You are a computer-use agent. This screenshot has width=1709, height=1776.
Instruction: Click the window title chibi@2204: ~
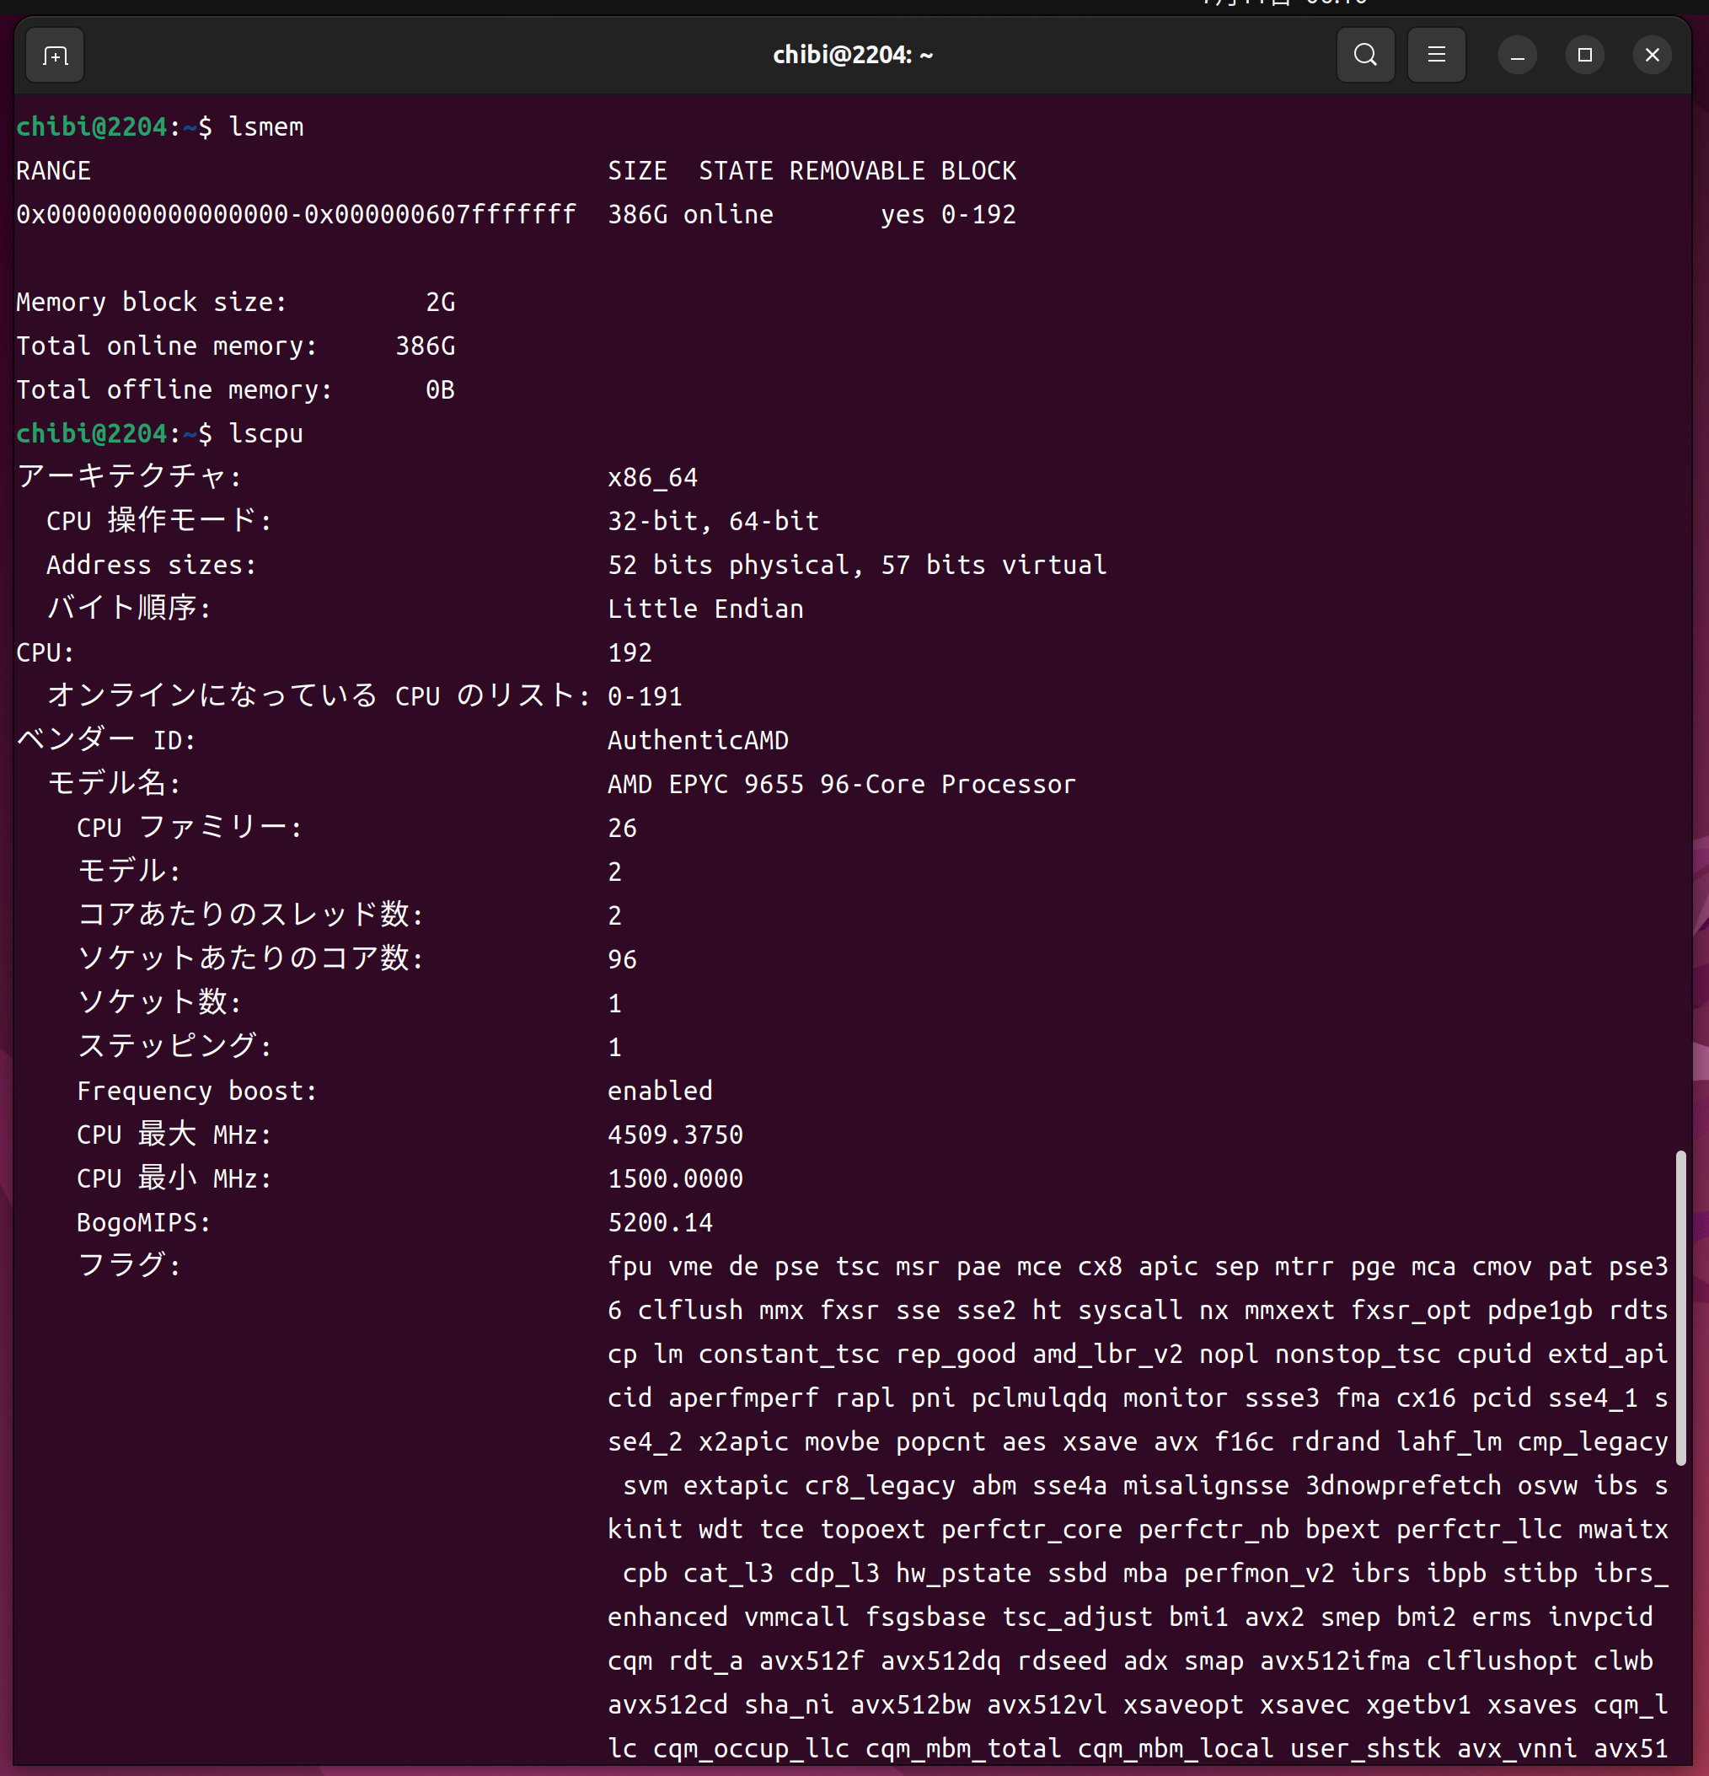pyautogui.click(x=852, y=56)
